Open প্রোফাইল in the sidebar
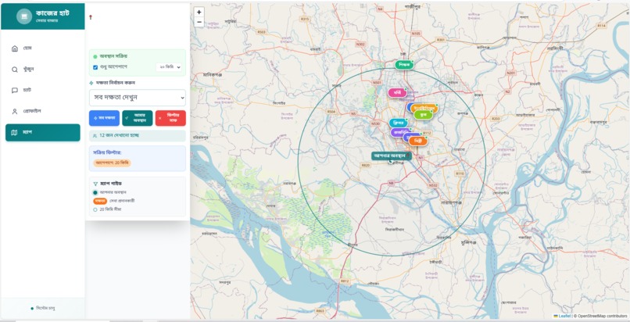 point(42,111)
